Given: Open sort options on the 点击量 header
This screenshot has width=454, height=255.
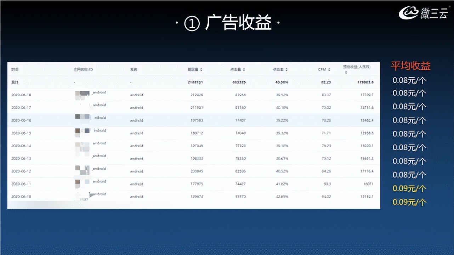Looking at the screenshot, I should (x=237, y=69).
